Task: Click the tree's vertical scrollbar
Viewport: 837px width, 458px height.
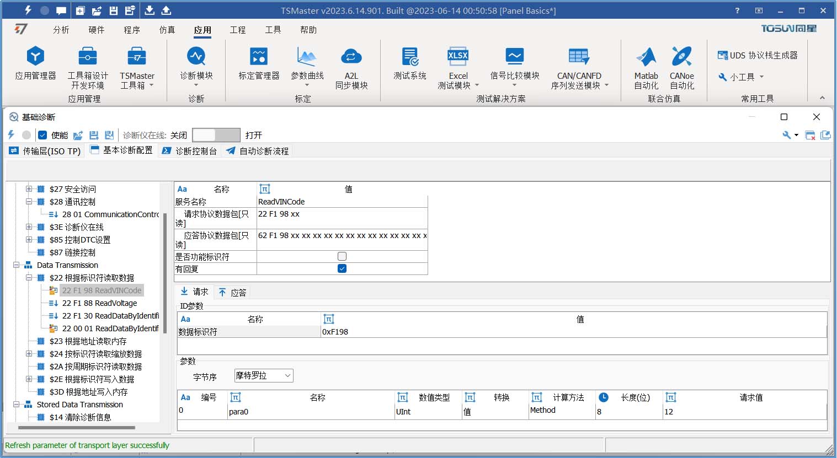Action: (164, 273)
